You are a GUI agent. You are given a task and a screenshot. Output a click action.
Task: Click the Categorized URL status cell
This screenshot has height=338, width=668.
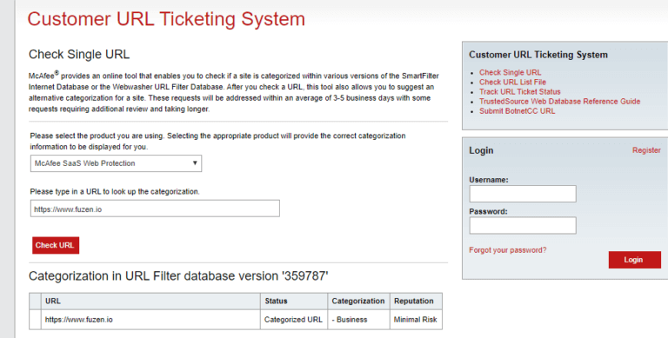coord(294,319)
